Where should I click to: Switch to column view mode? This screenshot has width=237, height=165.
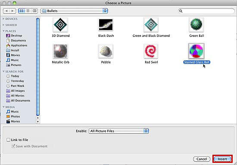pyautogui.click(x=34, y=11)
